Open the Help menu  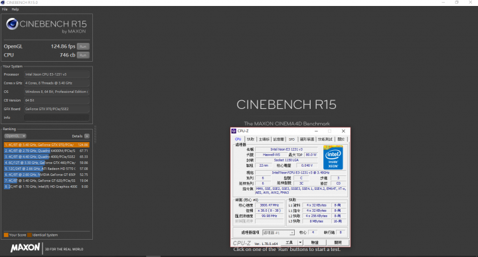pos(15,9)
